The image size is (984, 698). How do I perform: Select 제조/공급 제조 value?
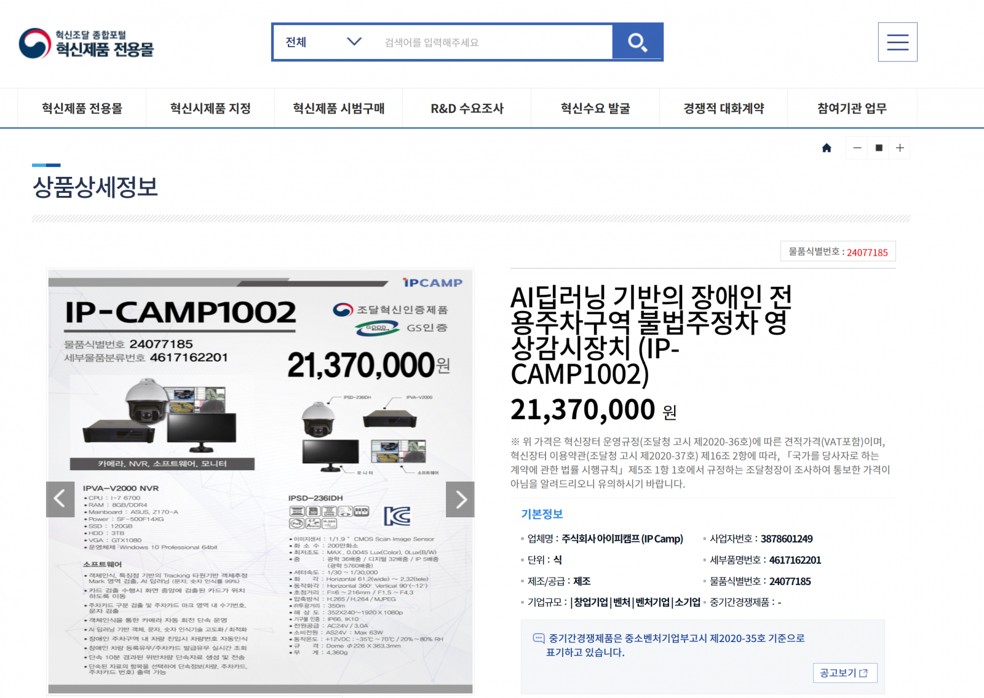(x=582, y=581)
